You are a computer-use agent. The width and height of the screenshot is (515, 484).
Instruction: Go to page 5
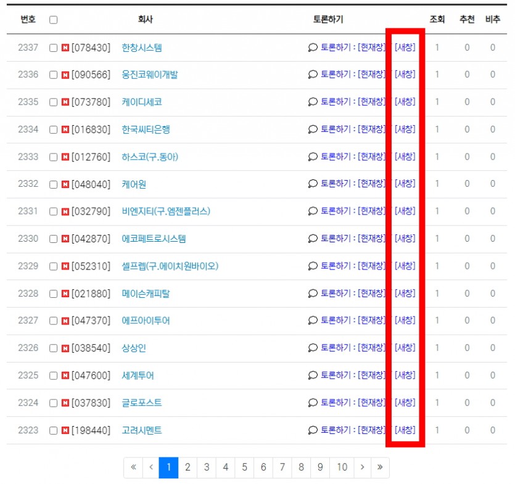pyautogui.click(x=244, y=467)
